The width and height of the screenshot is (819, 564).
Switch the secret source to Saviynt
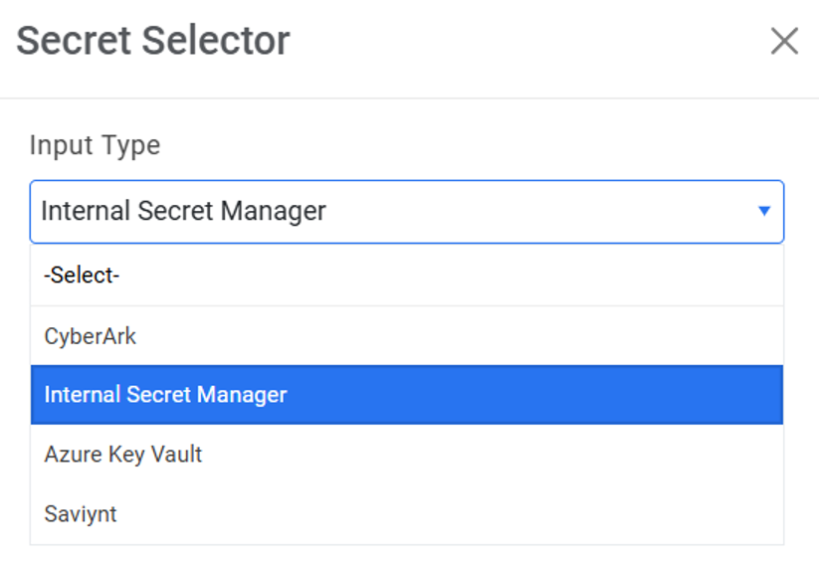point(81,514)
